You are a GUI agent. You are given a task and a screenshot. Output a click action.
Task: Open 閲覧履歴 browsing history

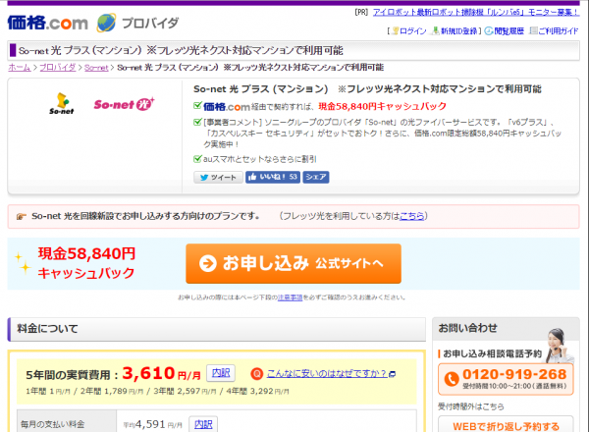coord(508,30)
